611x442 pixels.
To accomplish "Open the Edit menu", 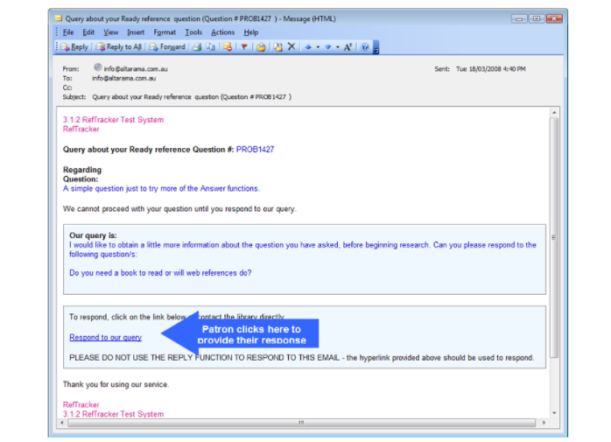I will [x=88, y=32].
